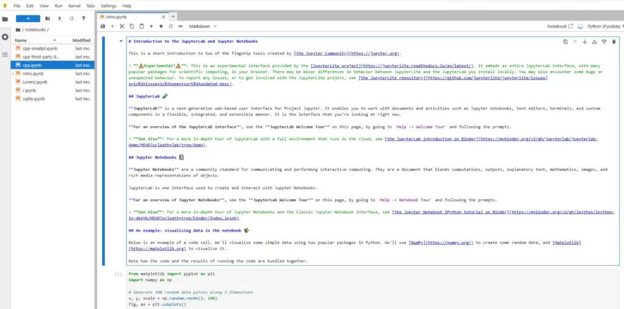Insert a cell above from the cell toolbar
Screen dimensions: 624x309
tap(594, 41)
